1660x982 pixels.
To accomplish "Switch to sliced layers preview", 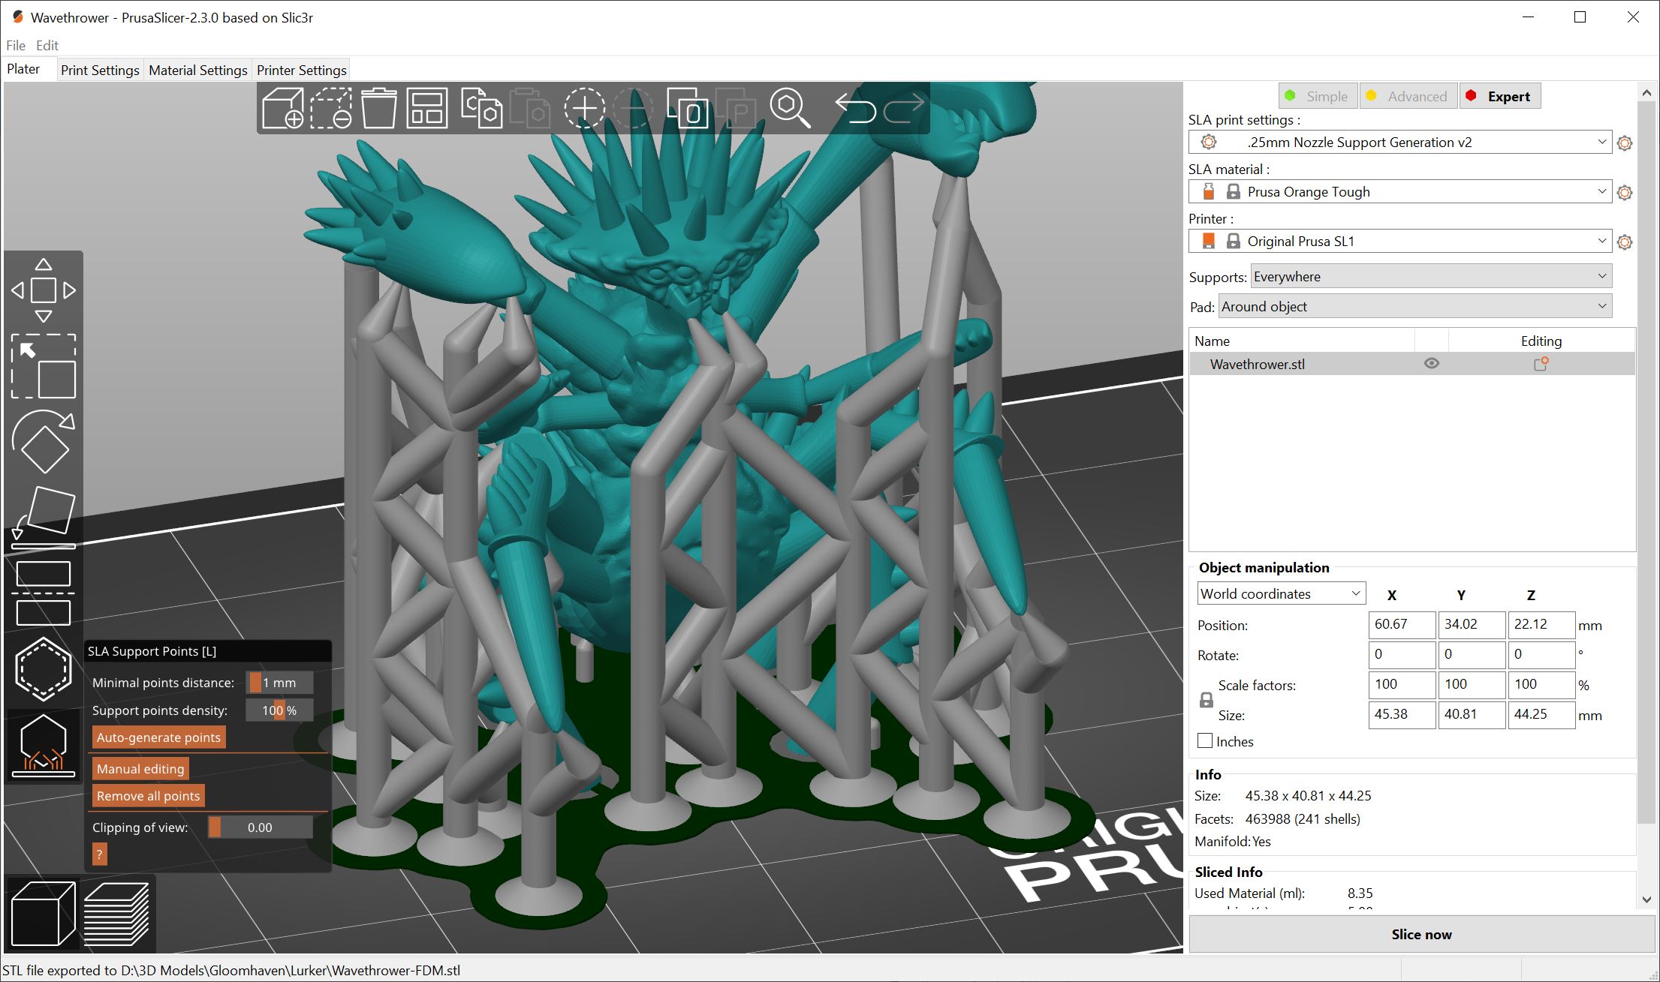I will [116, 913].
